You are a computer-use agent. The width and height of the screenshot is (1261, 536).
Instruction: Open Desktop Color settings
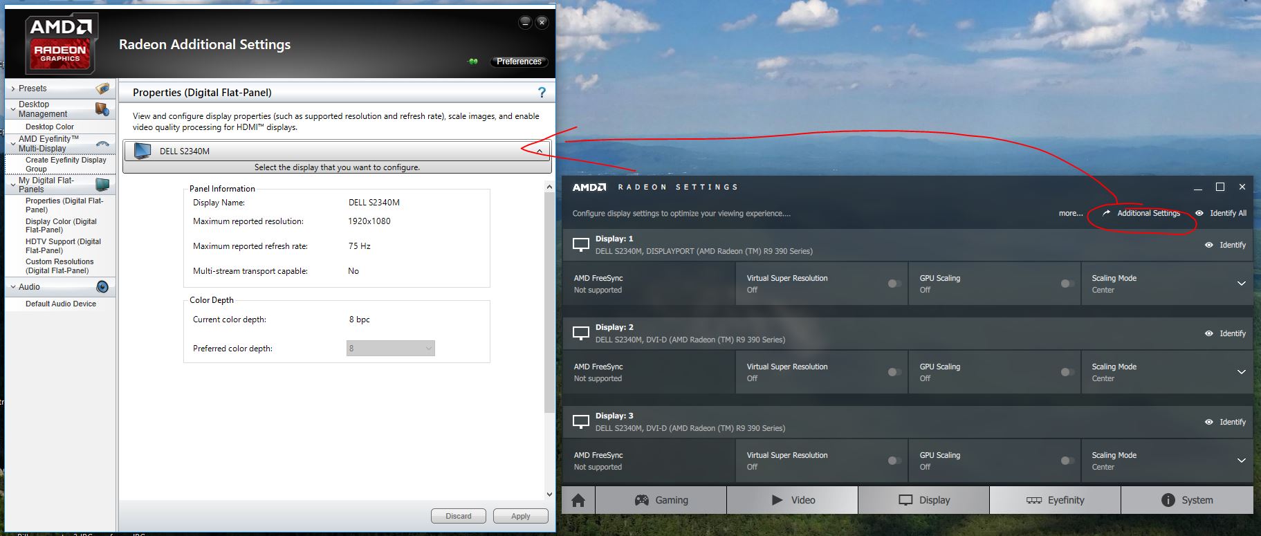[50, 127]
